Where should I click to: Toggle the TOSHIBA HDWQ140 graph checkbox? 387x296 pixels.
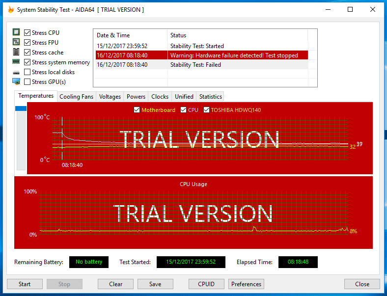206,110
